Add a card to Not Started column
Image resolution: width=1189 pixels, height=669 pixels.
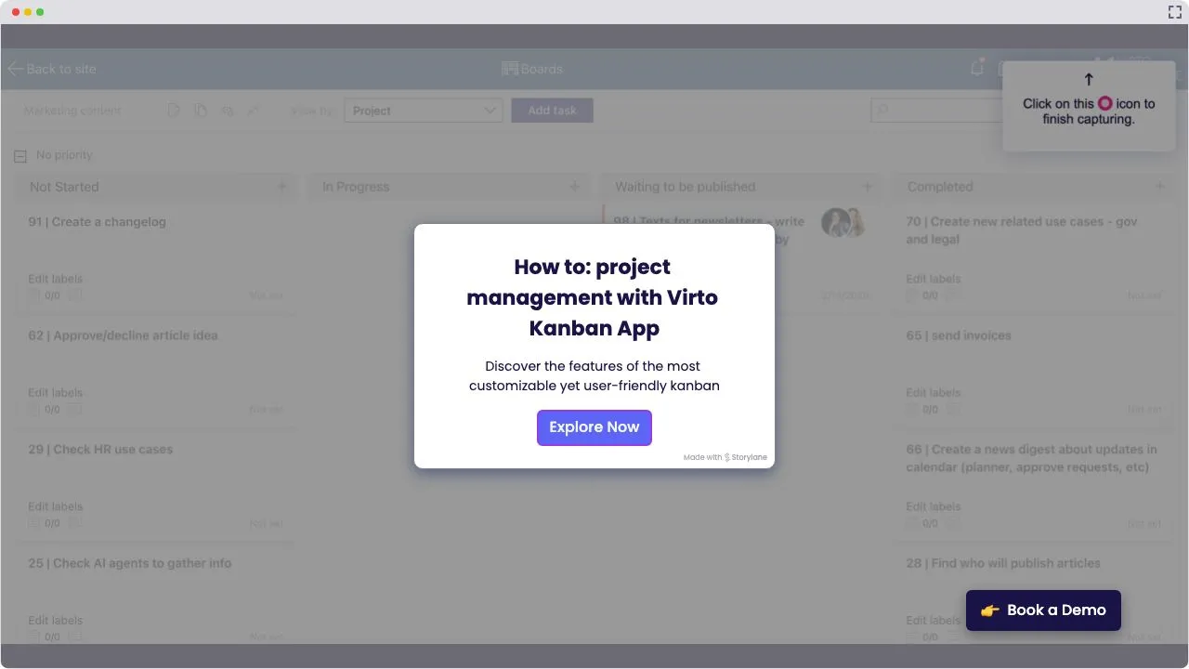(282, 187)
